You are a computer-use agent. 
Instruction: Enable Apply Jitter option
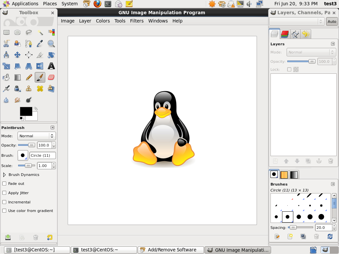click(5, 193)
